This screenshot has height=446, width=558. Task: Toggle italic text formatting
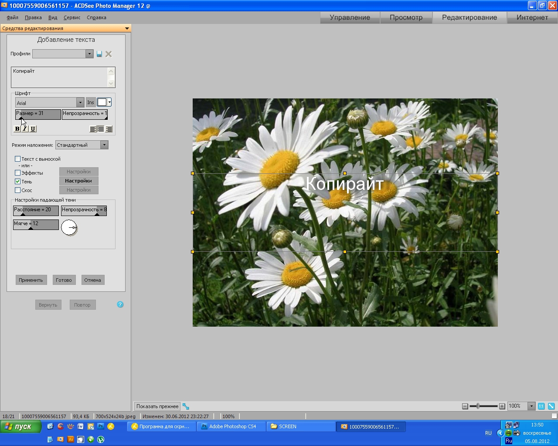[25, 128]
